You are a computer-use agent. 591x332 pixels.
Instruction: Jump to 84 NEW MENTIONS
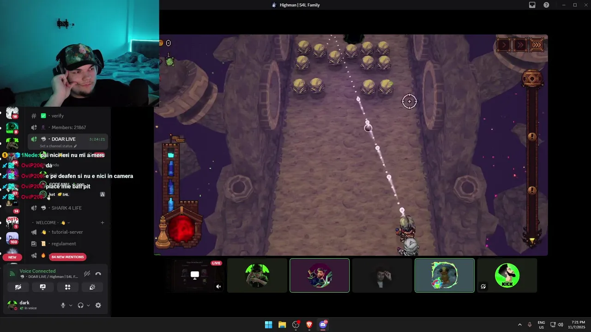click(68, 257)
